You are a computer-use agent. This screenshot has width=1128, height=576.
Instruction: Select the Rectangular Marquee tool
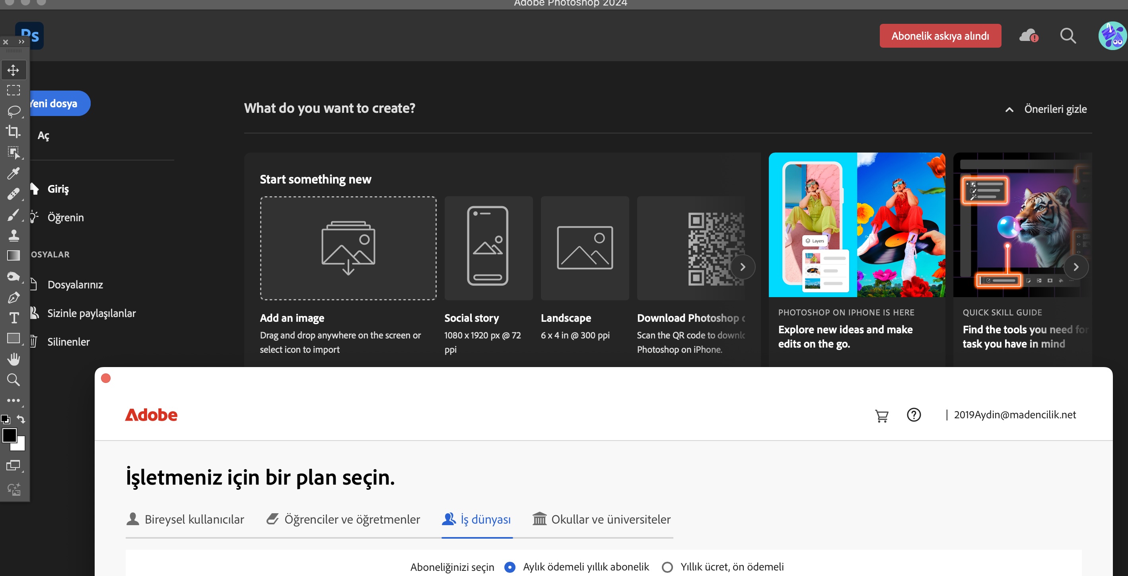point(14,91)
